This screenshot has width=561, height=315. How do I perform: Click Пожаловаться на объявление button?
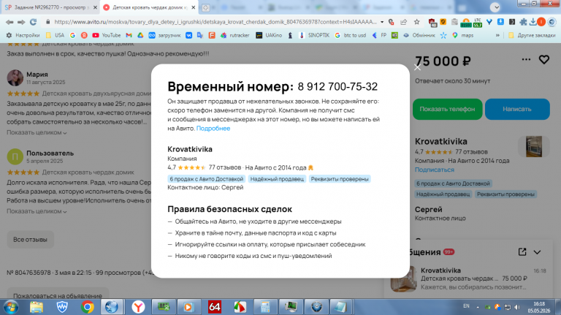[x=58, y=296]
